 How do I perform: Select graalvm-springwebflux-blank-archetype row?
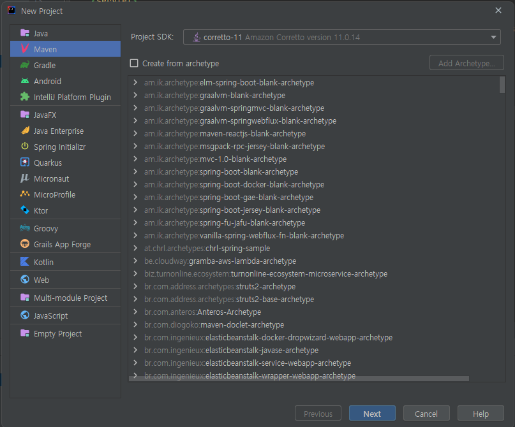click(314, 120)
